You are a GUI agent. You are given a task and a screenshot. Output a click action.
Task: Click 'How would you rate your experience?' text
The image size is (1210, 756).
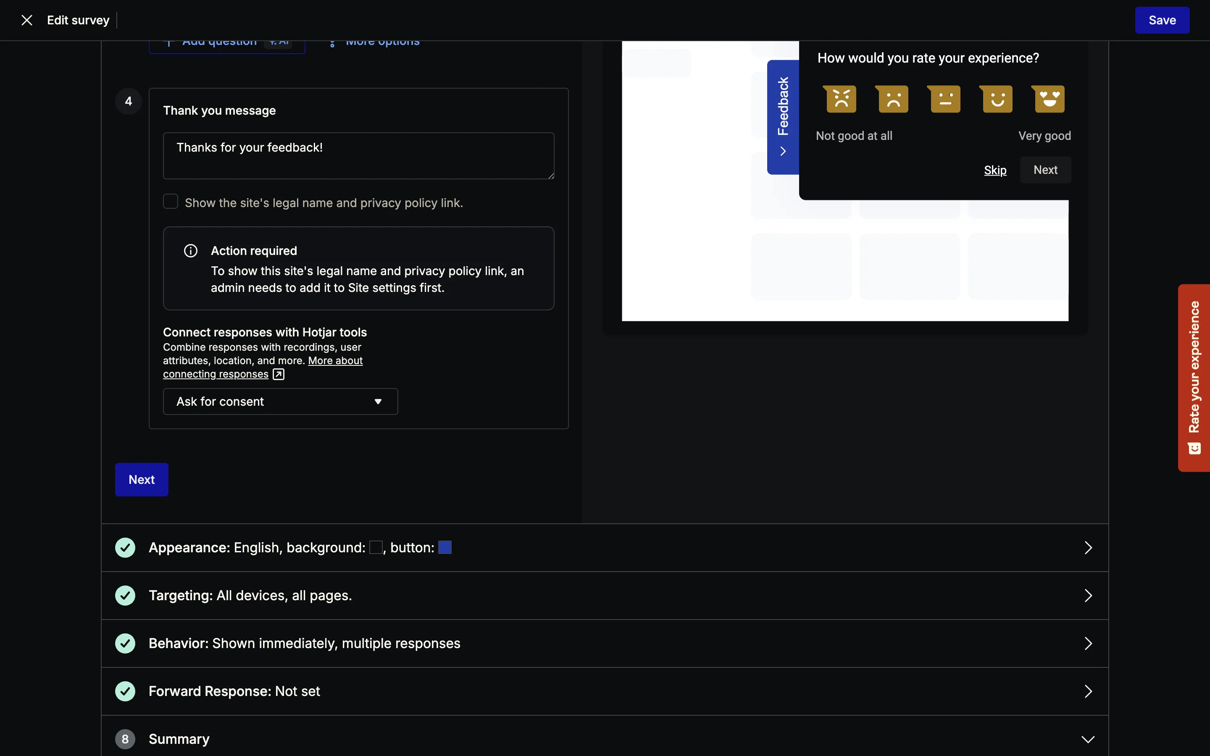(928, 58)
